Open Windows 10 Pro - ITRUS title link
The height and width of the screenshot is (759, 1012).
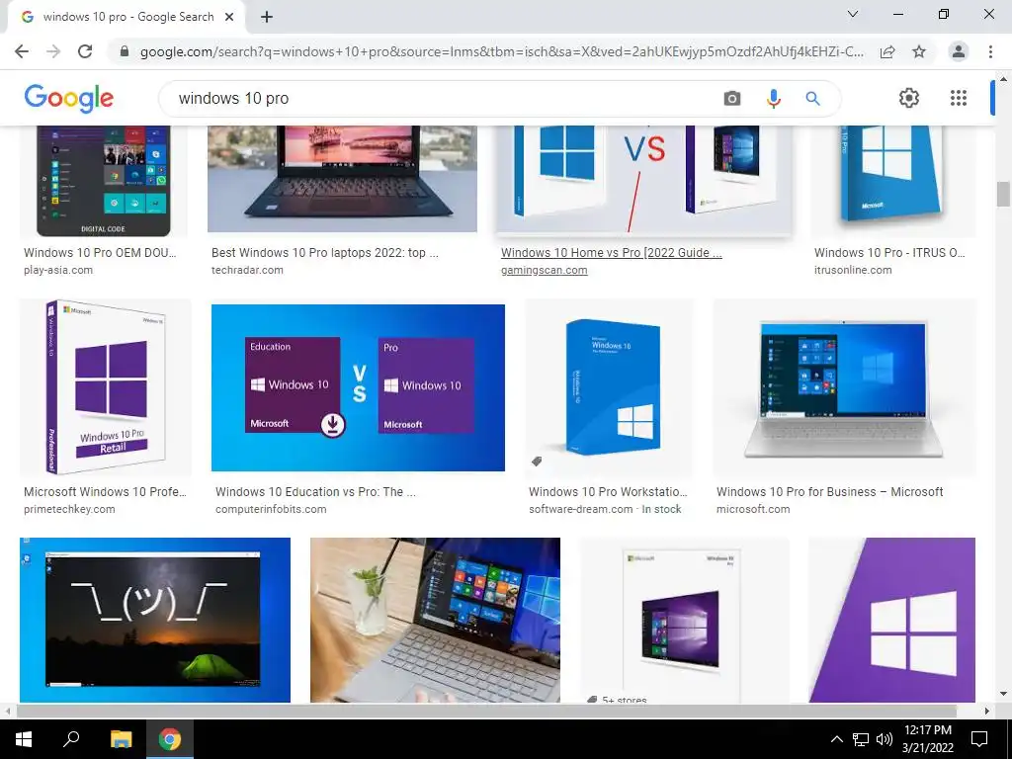pyautogui.click(x=889, y=253)
